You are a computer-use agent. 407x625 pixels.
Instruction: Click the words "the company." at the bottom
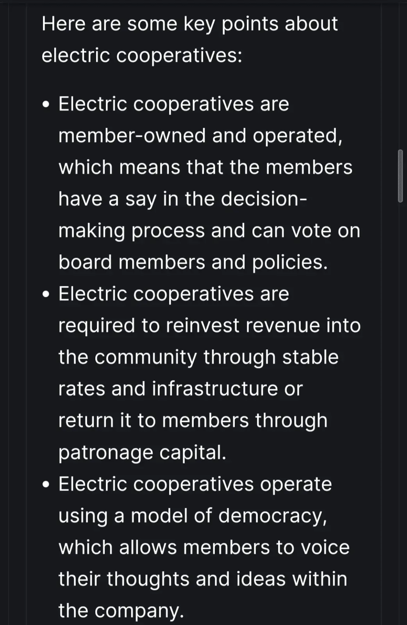pyautogui.click(x=121, y=611)
